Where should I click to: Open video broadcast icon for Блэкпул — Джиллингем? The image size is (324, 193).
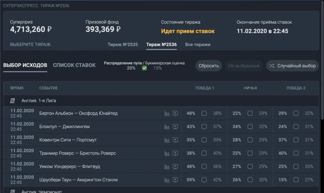175,127
